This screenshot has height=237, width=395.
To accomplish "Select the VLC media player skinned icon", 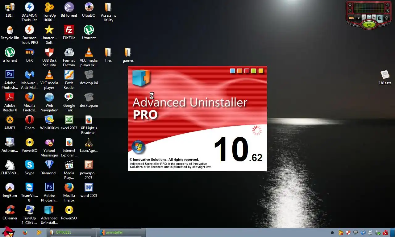I will pos(89,57).
